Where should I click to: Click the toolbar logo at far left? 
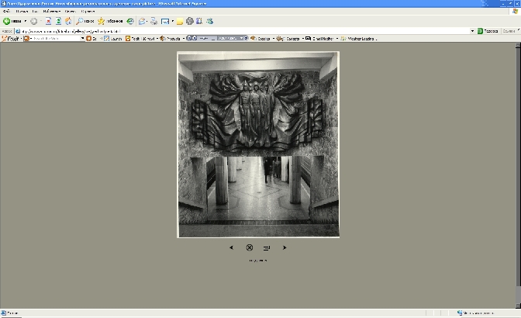pos(10,39)
